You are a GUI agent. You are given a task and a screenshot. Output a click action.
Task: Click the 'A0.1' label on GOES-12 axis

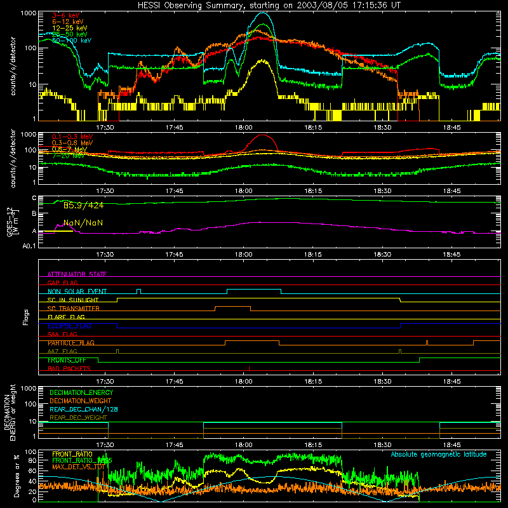click(29, 246)
